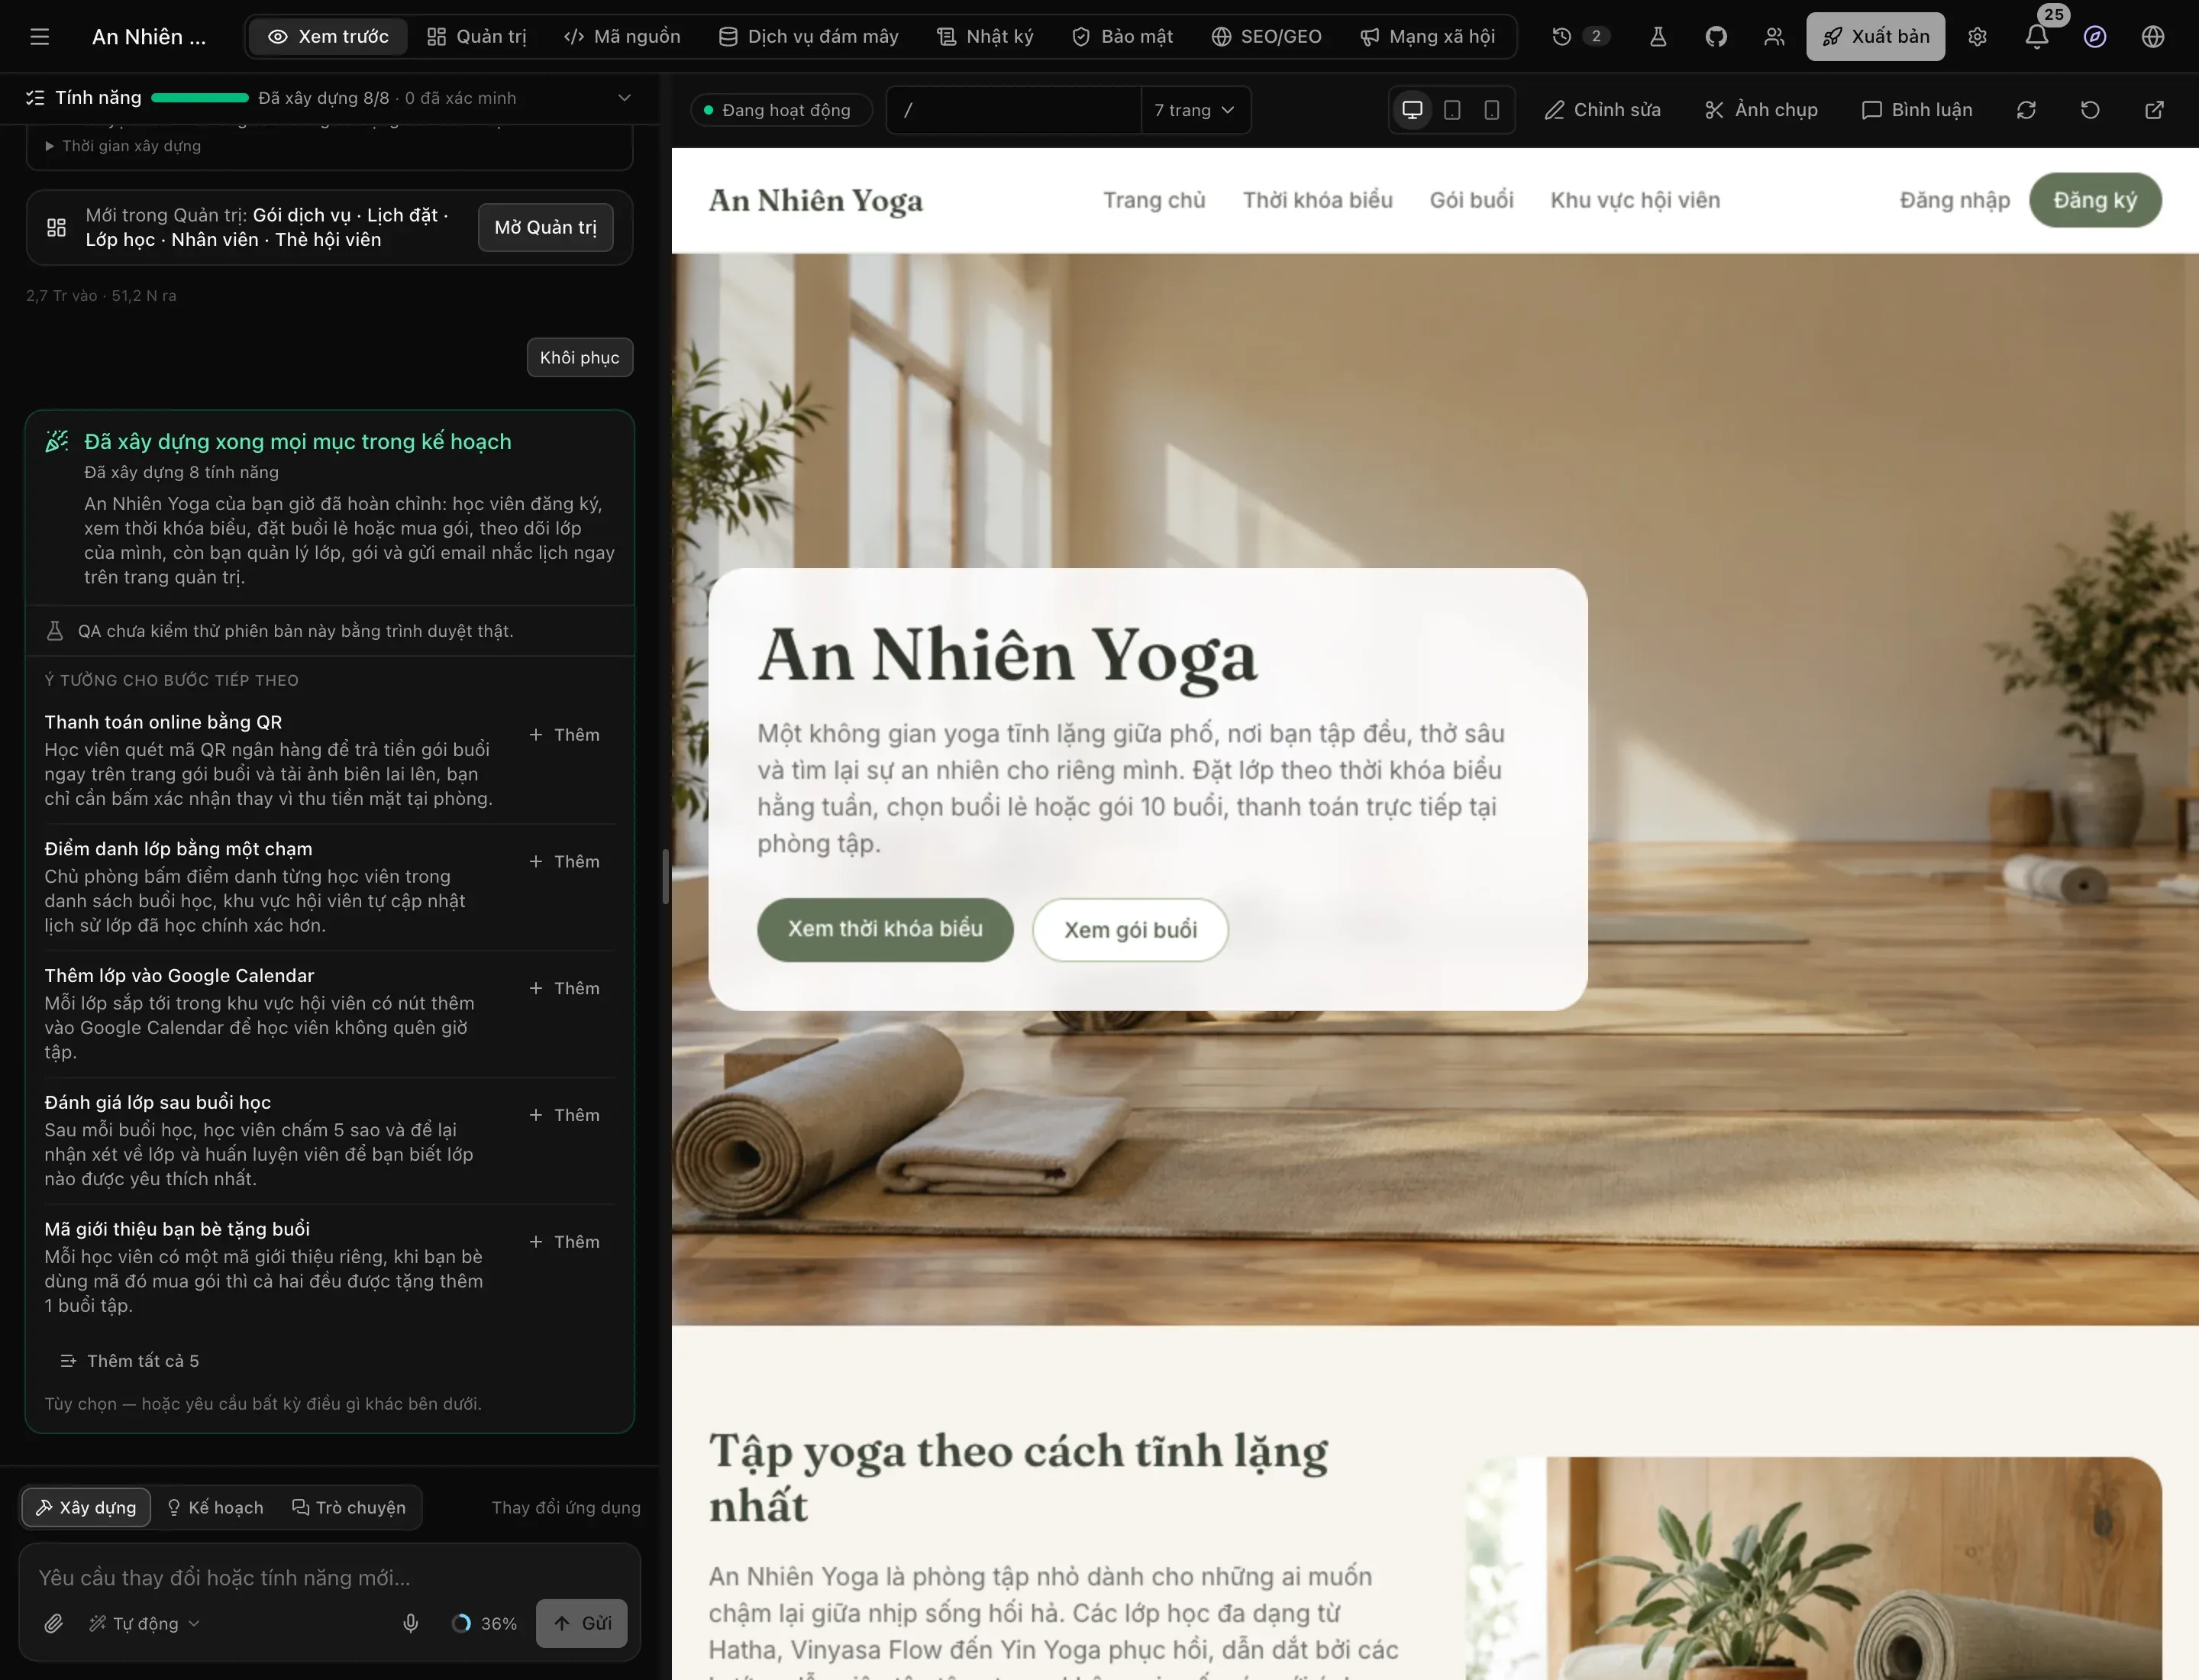Attach a file with paperclip icon
This screenshot has width=2199, height=1680.
coord(54,1623)
